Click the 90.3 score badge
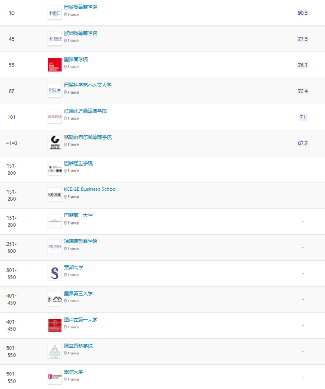Viewport: 325px width, 389px height. click(303, 12)
